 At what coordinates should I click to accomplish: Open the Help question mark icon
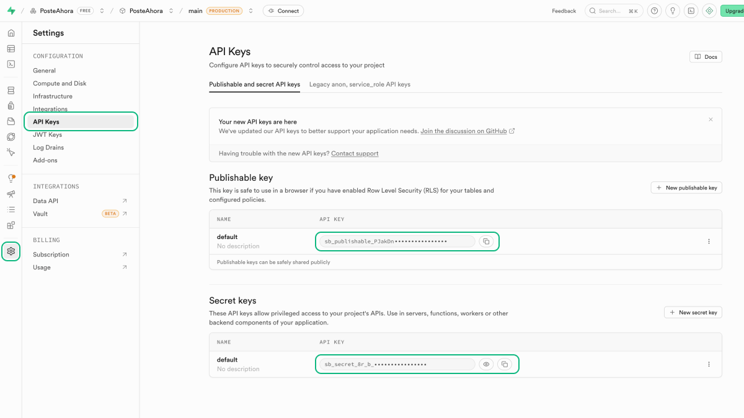tap(654, 11)
